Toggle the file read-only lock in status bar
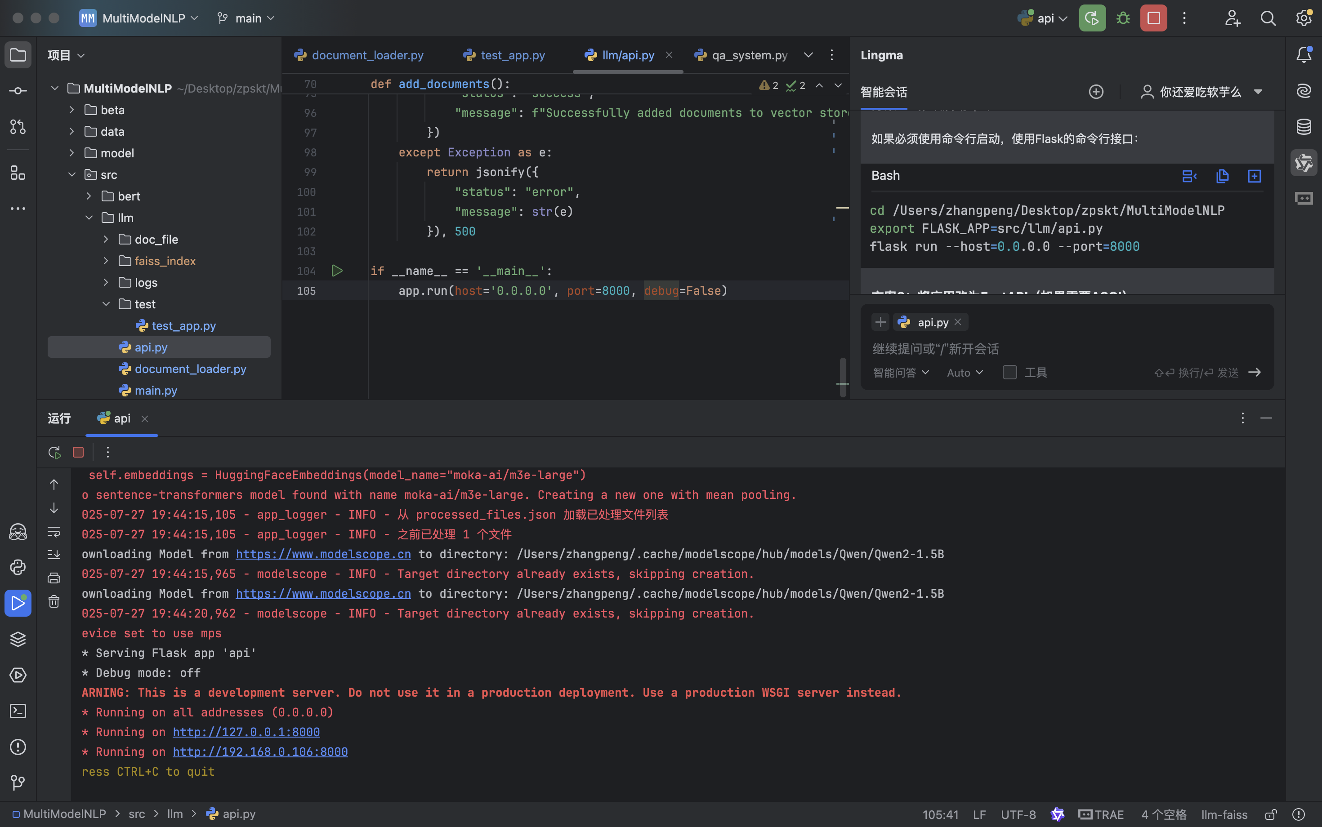The height and width of the screenshot is (827, 1322). (1271, 814)
